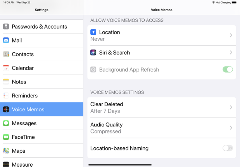Open Calendar settings in the sidebar
Image resolution: width=240 pixels, height=167 pixels.
coord(41,68)
